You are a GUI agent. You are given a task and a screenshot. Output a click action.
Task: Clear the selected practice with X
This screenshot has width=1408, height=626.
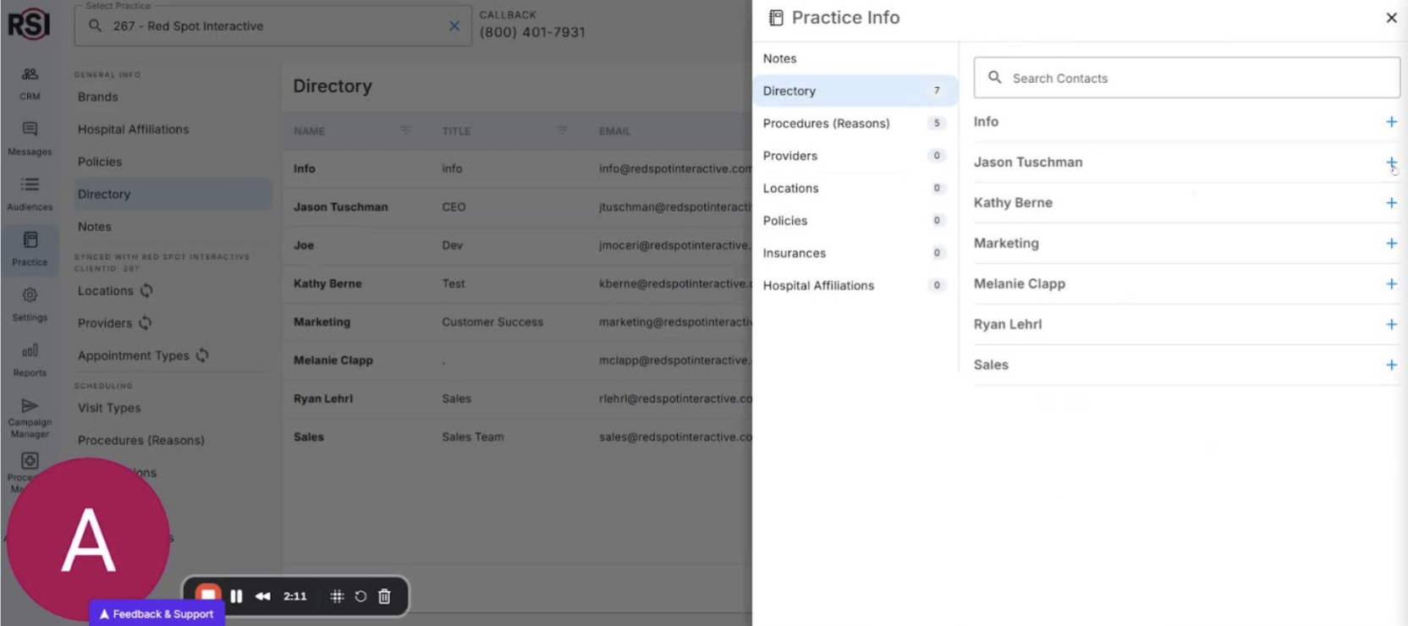454,26
